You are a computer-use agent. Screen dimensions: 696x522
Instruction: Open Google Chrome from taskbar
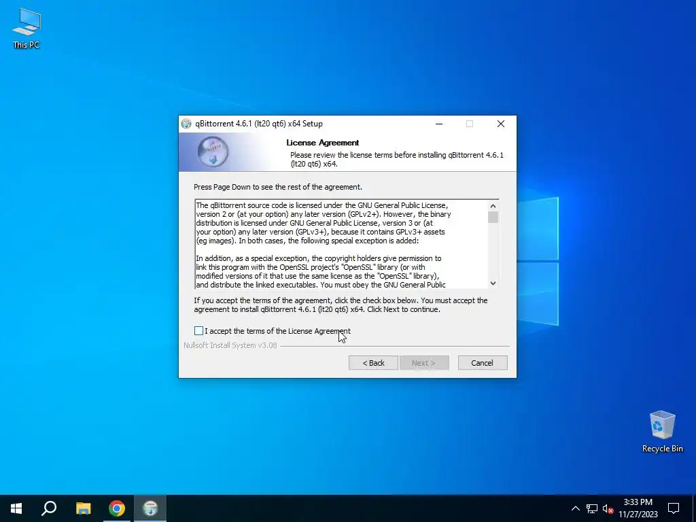click(x=117, y=508)
